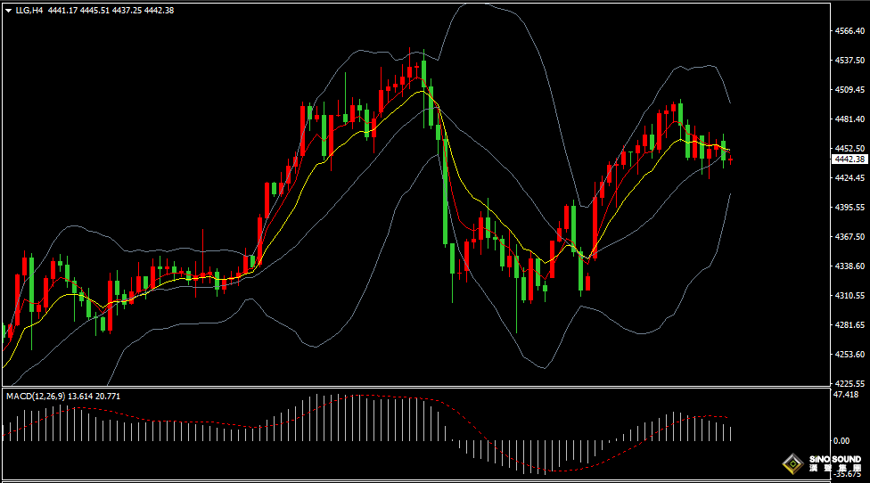870x483 pixels.
Task: Click the 4481.40 price axis label
Action: click(848, 119)
